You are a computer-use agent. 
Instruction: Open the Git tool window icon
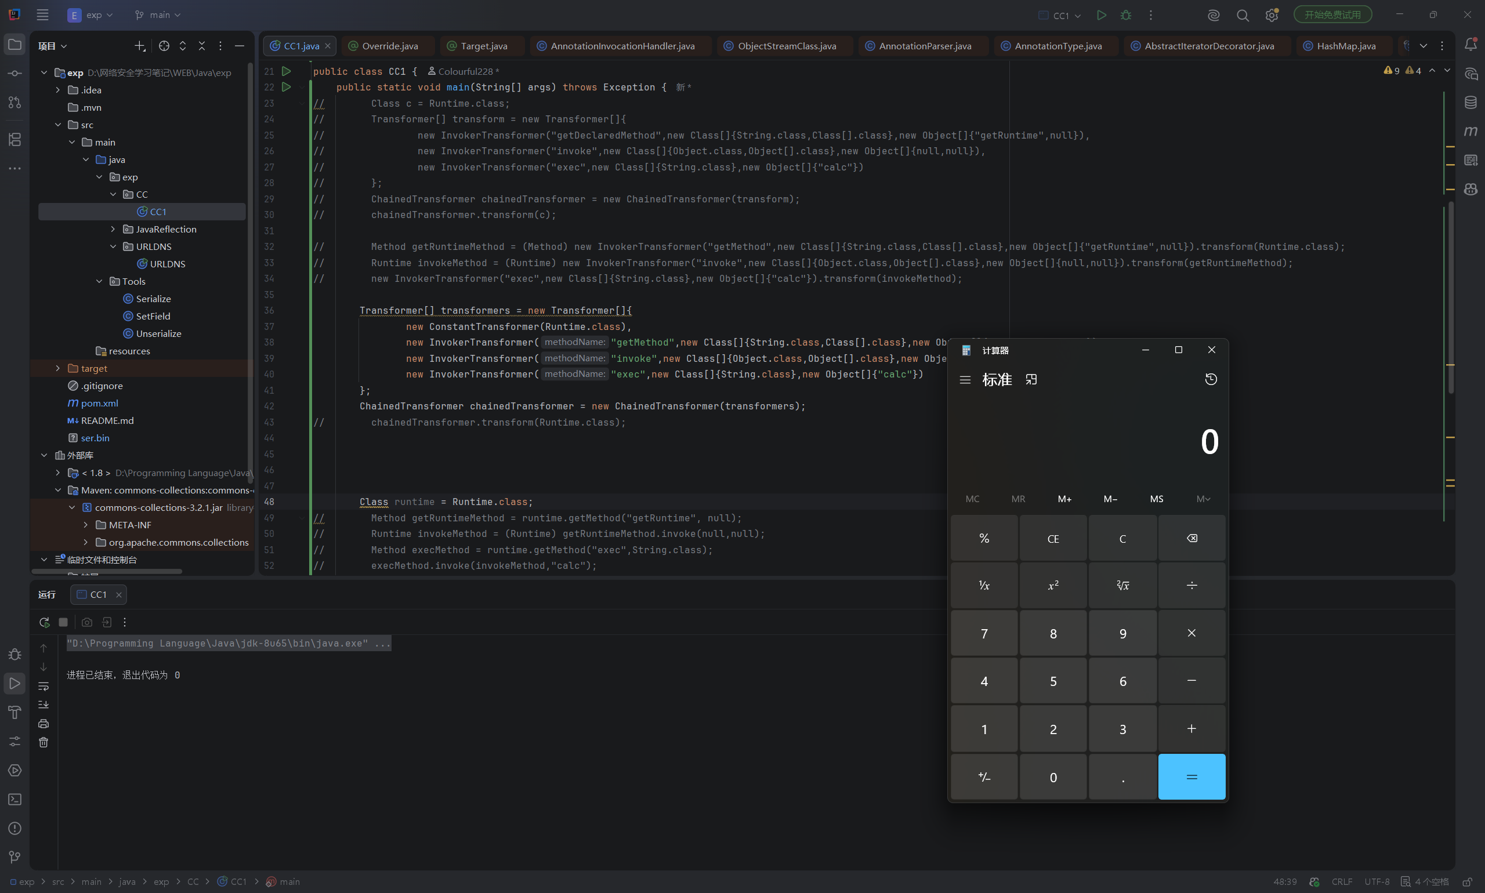click(x=15, y=857)
